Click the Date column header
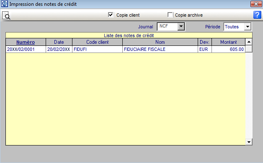The image size is (263, 163). click(x=59, y=42)
